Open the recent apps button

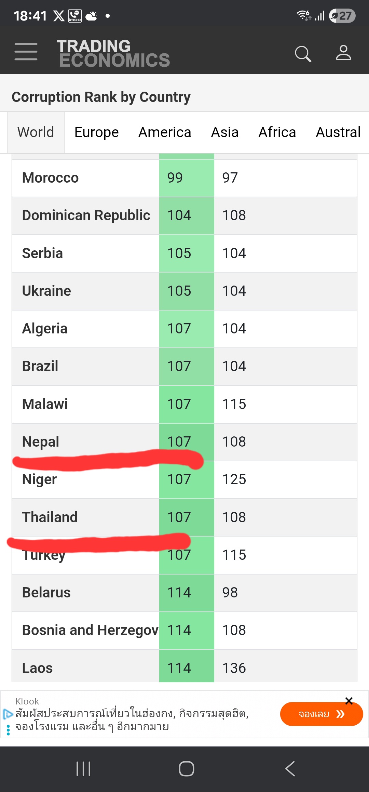point(83,769)
